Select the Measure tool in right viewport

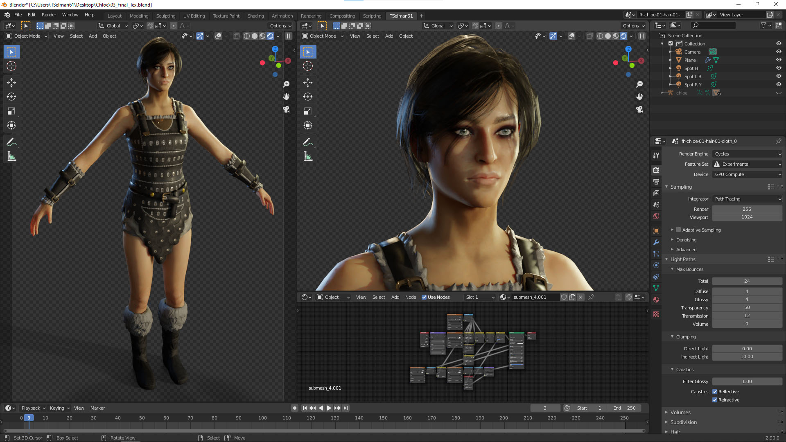pos(308,157)
